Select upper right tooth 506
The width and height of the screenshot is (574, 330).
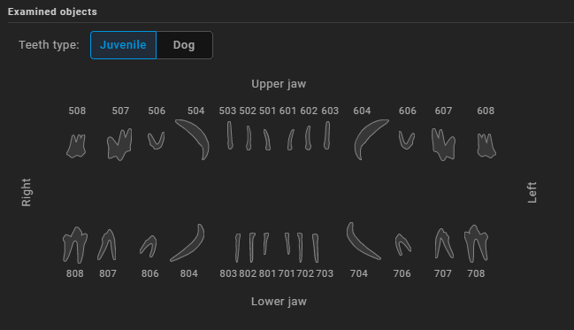157,141
